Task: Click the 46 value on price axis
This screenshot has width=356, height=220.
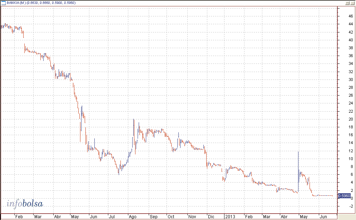Action: point(351,16)
